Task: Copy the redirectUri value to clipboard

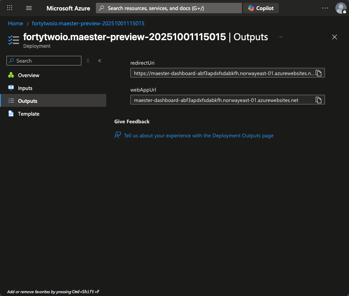Action: click(319, 73)
